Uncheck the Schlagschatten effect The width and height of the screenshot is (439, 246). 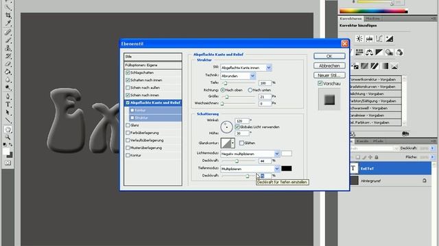(128, 72)
